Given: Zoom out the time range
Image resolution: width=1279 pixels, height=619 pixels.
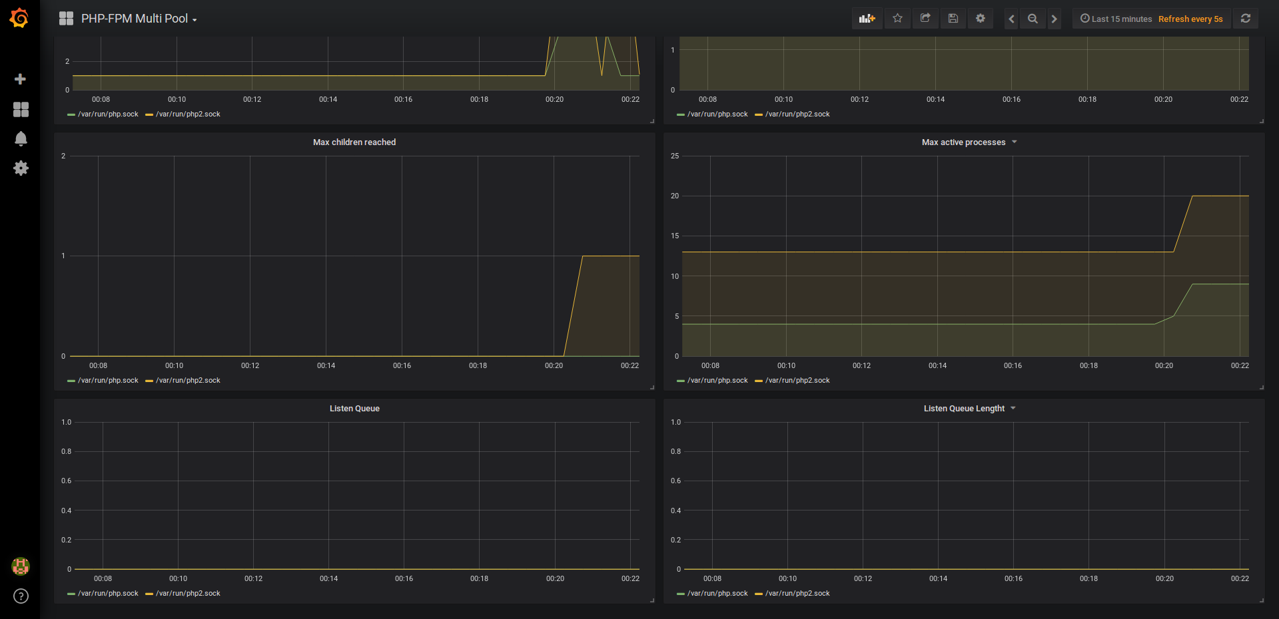Looking at the screenshot, I should [1033, 19].
